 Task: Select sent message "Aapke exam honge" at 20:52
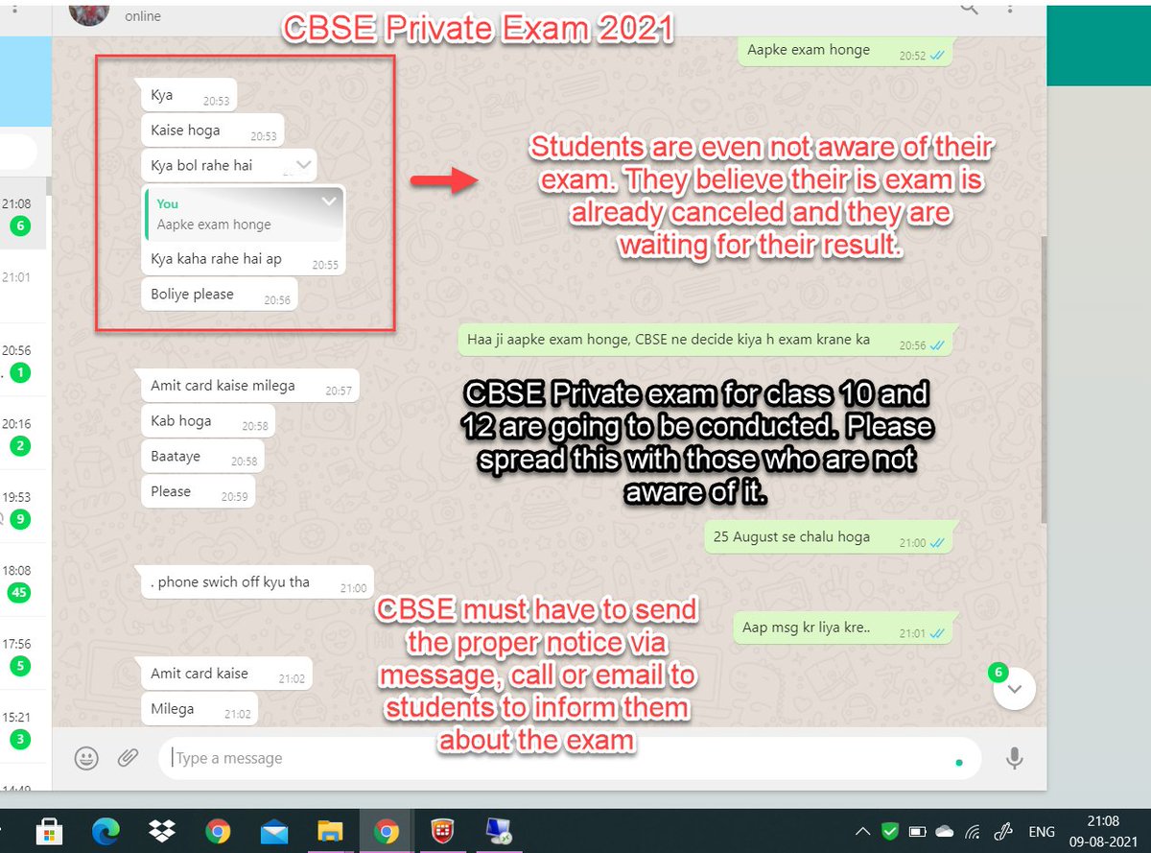(845, 51)
